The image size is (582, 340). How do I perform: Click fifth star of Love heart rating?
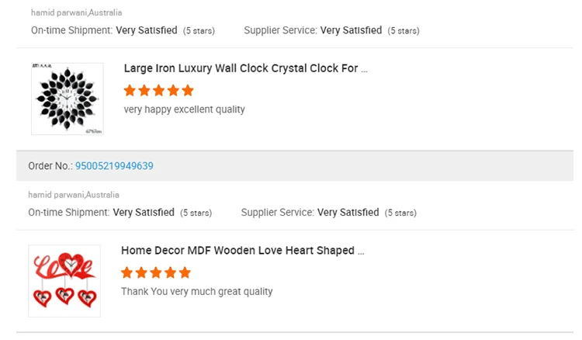coord(185,273)
